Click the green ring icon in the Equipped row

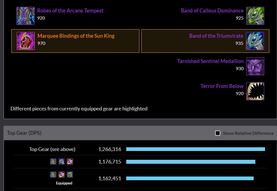tap(70, 175)
